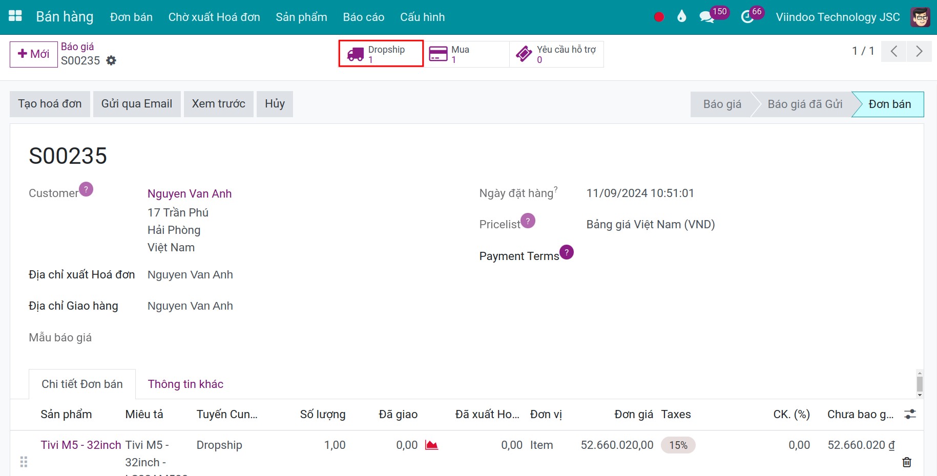Click the forecast chart icon on Tivi line

pos(432,445)
